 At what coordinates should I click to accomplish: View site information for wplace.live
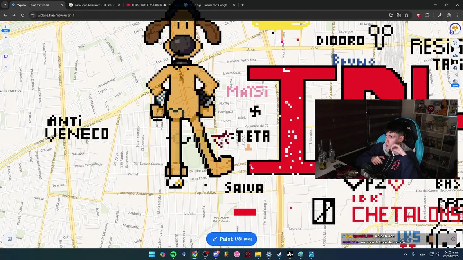click(x=33, y=15)
